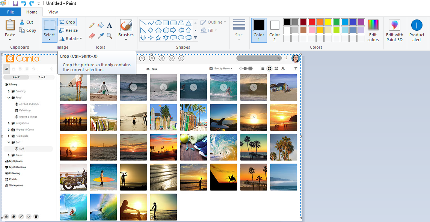Activate the Color picker eyedropper
Image resolution: width=430 pixels, height=222 pixels.
[100, 36]
